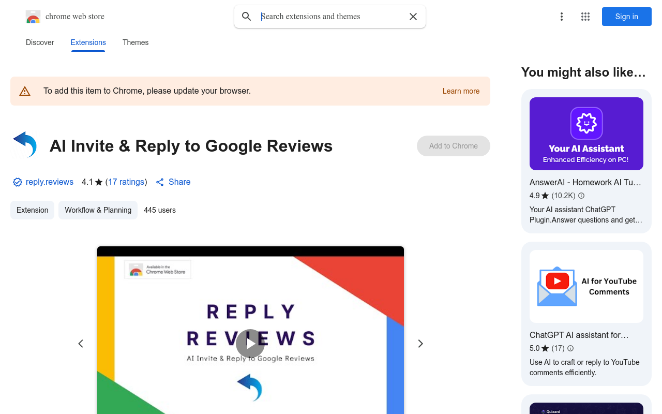Open the AI for YouTube Comments thumbnail
The width and height of the screenshot is (662, 414).
(x=586, y=286)
